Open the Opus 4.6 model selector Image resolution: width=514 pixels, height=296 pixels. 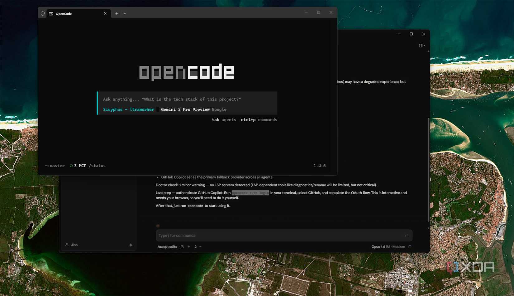pyautogui.click(x=388, y=247)
